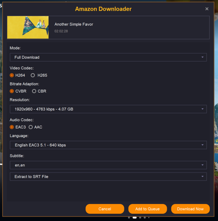Select the H265 video codec
The width and height of the screenshot is (218, 221).
33,75
